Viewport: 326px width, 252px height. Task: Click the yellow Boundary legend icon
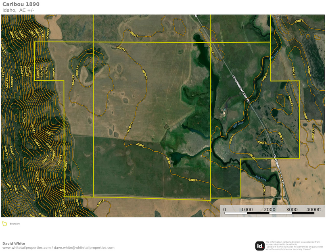click(4, 224)
